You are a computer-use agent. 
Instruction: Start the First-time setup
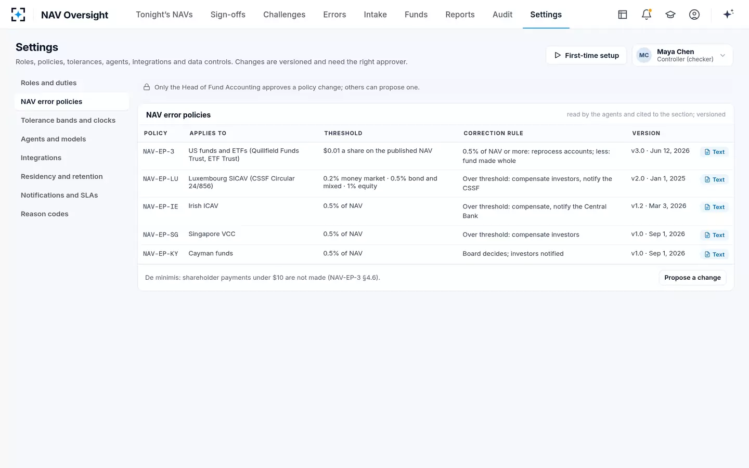coord(586,55)
